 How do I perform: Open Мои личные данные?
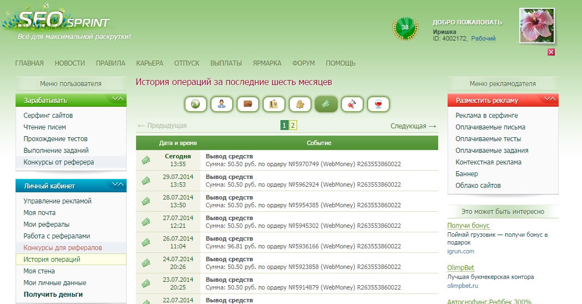(55, 283)
